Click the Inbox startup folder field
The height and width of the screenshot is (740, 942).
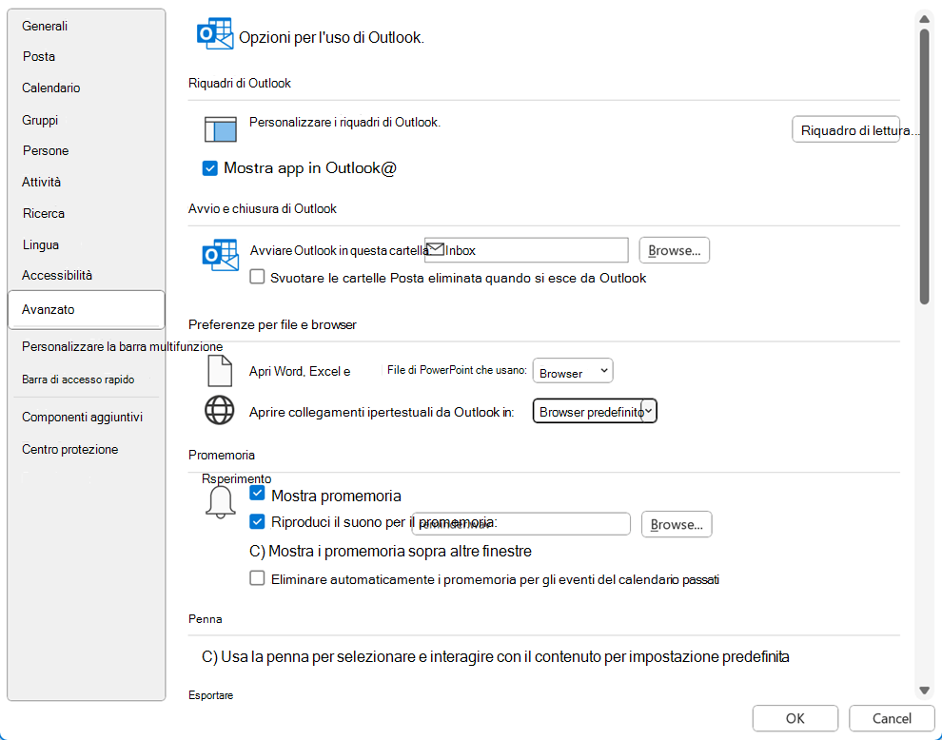click(x=526, y=250)
